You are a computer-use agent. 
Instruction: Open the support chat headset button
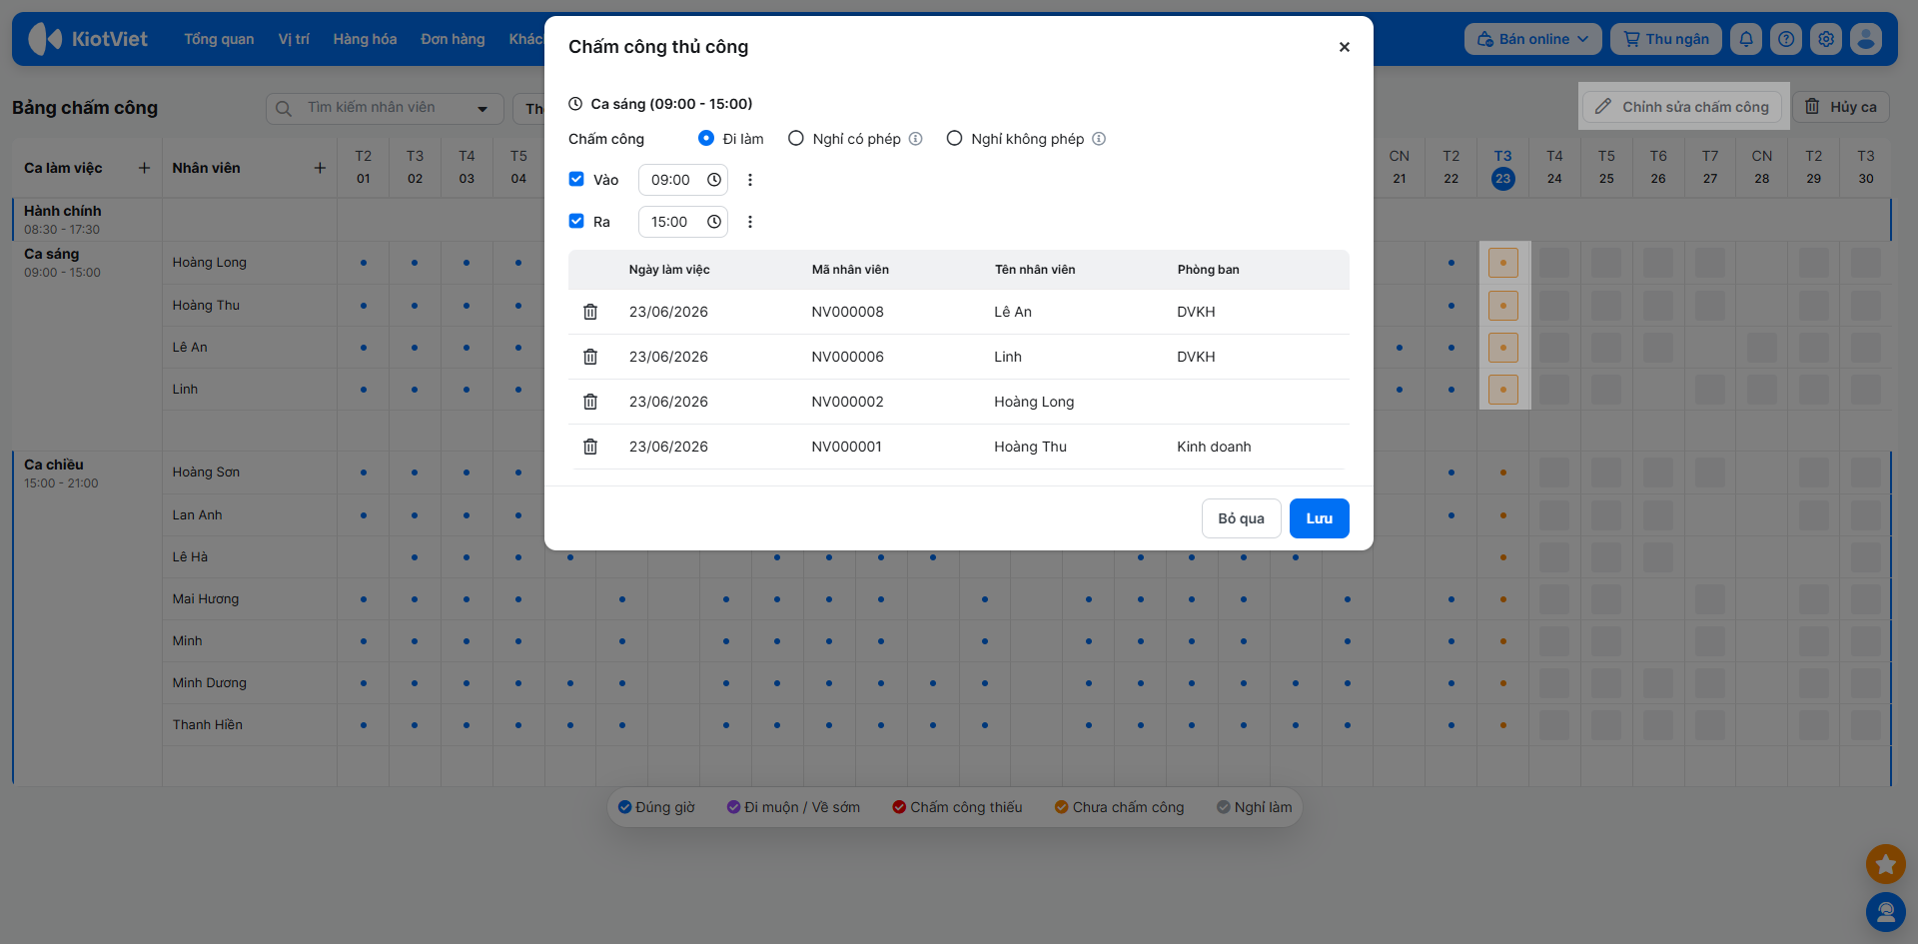pyautogui.click(x=1886, y=912)
